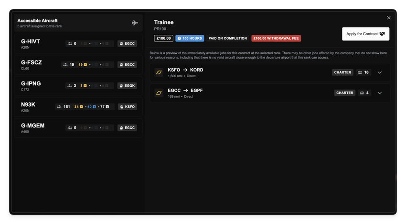
Task: Expand the EGCC to EGPF job details
Action: pos(380,93)
